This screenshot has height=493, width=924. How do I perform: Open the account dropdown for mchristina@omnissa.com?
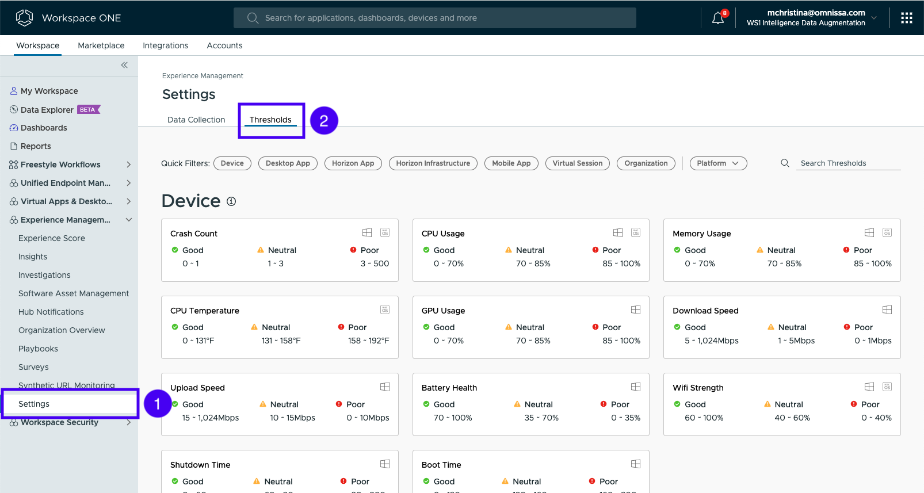tap(874, 18)
